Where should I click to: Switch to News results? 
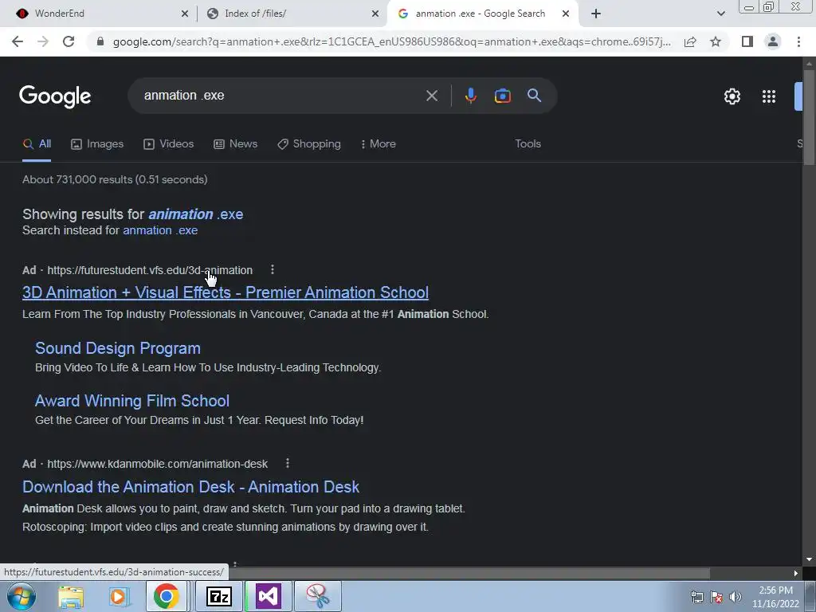pos(236,144)
